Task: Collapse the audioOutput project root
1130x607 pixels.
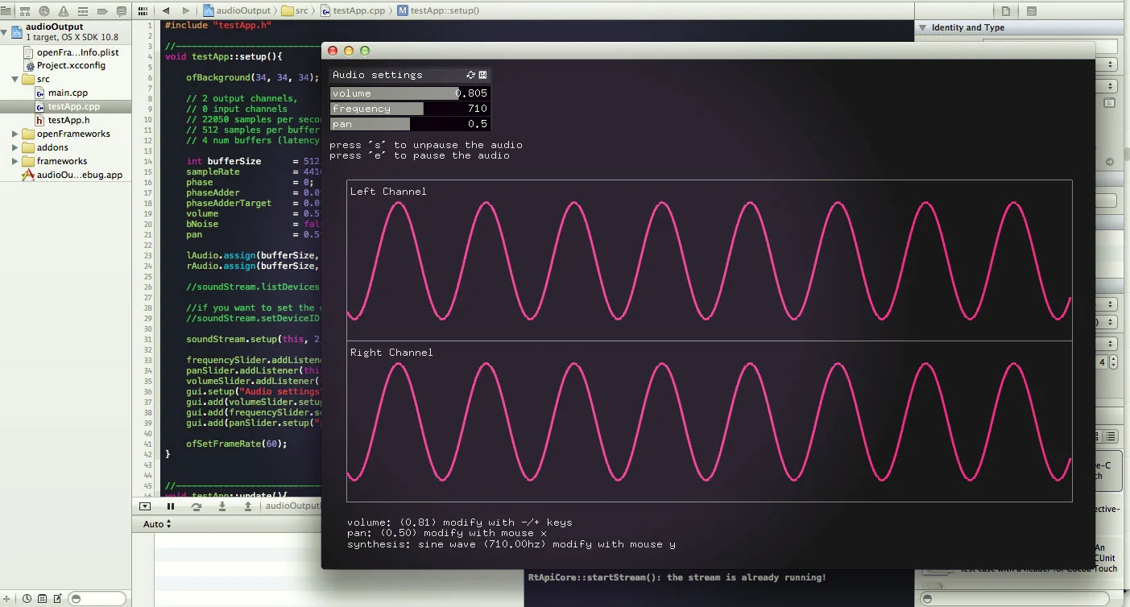Action: (5, 32)
